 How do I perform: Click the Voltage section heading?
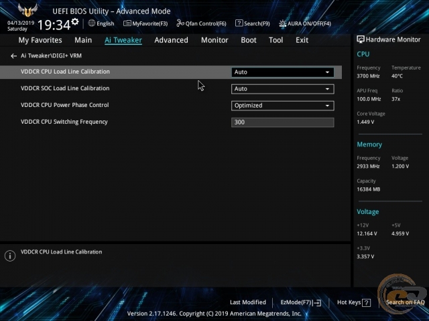pyautogui.click(x=368, y=211)
